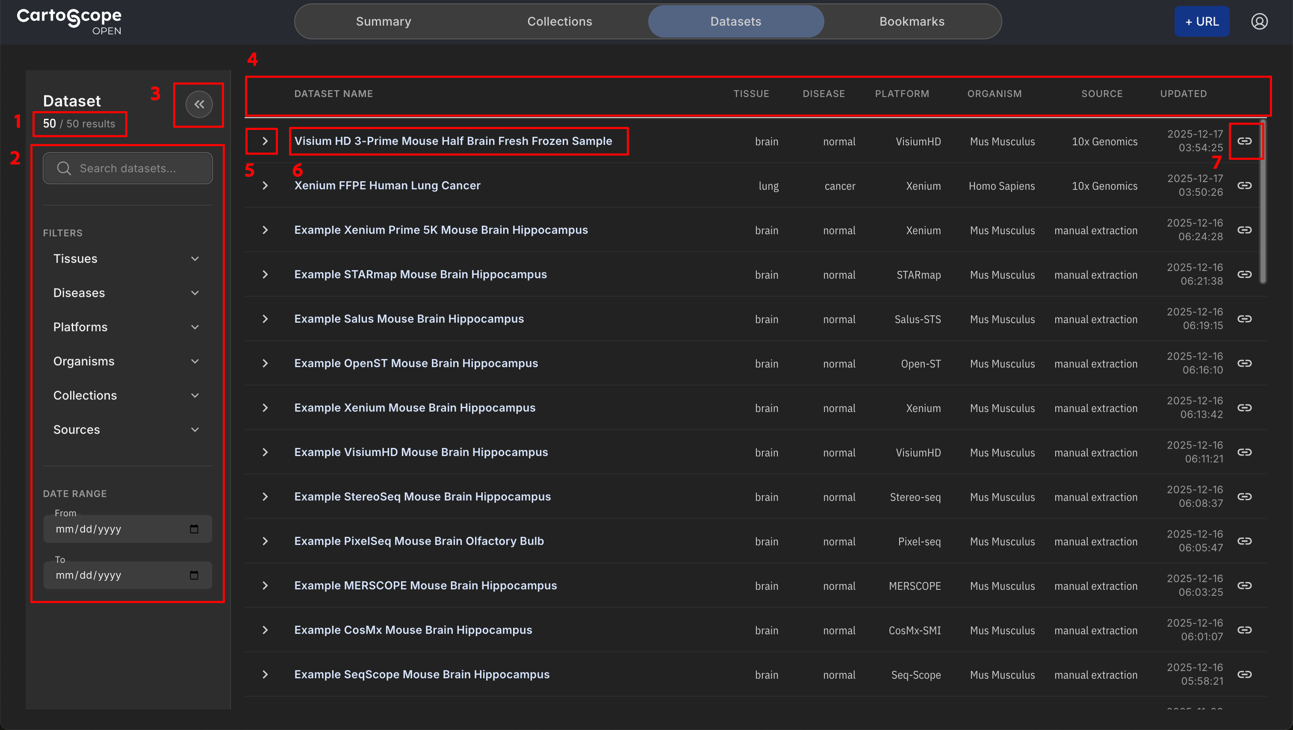Click the + URL button
This screenshot has width=1293, height=730.
click(1201, 21)
